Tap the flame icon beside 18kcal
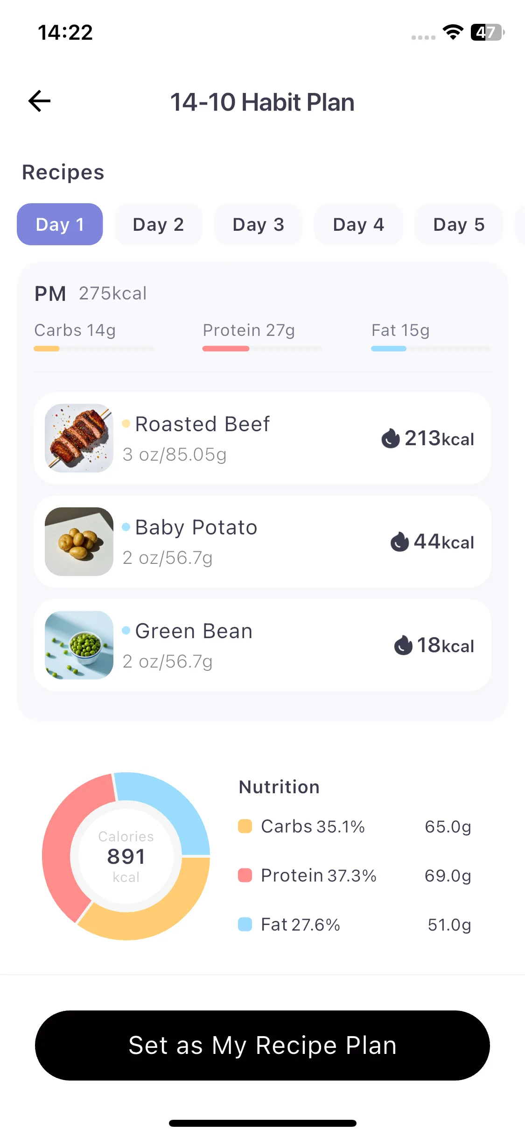This screenshot has width=525, height=1138. point(403,645)
